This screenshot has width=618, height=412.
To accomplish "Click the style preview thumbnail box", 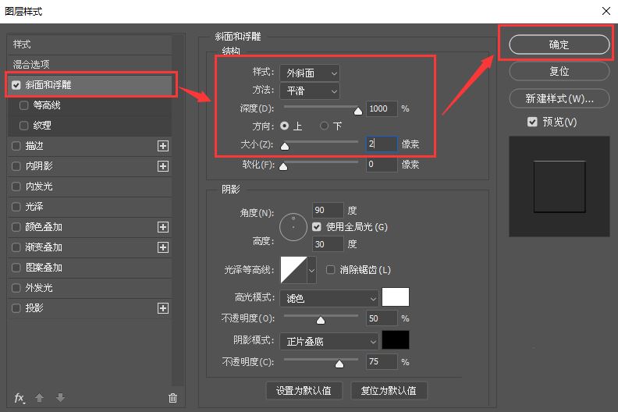I will tap(559, 186).
